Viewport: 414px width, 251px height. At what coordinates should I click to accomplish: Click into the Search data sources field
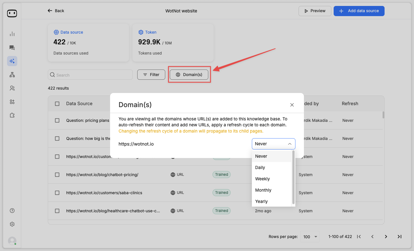click(91, 75)
